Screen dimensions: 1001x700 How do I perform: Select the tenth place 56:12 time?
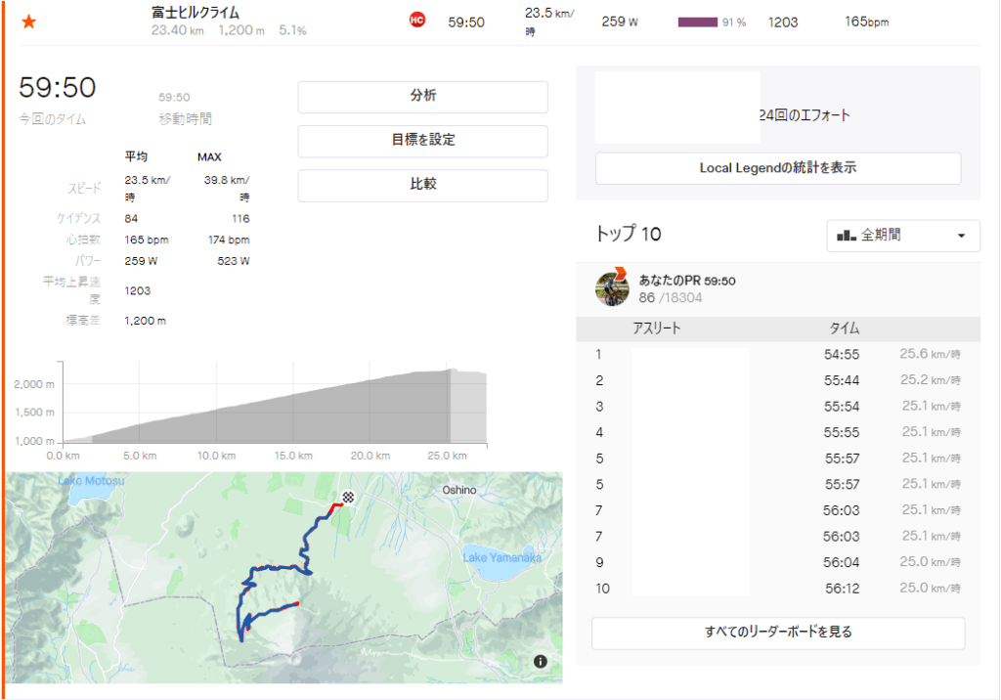(842, 589)
